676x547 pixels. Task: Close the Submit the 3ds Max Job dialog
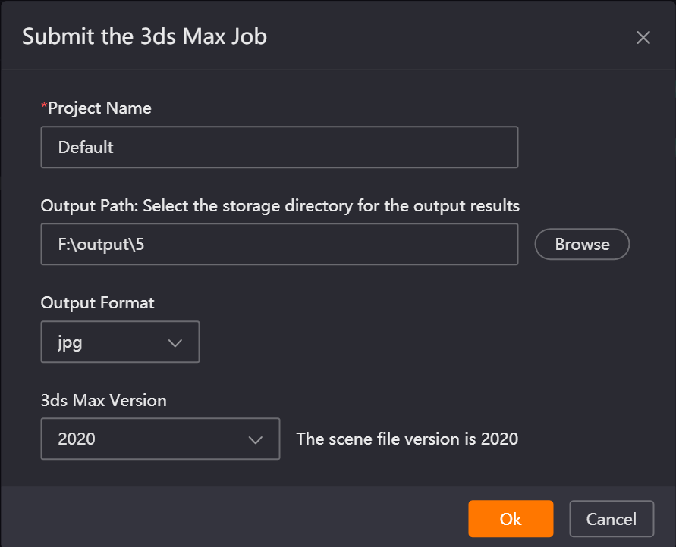[643, 37]
